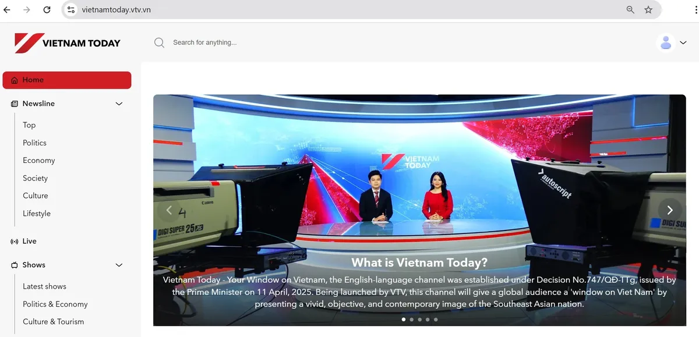Open Culture & Tourism shows
The width and height of the screenshot is (699, 337).
click(x=54, y=322)
